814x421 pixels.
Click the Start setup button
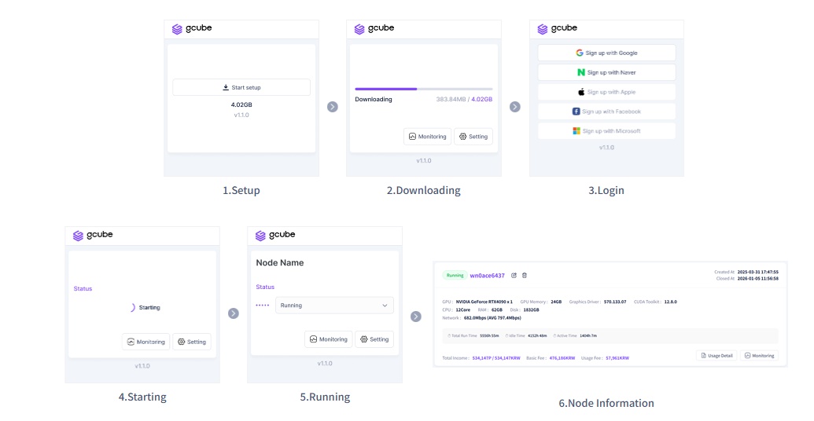pos(241,88)
